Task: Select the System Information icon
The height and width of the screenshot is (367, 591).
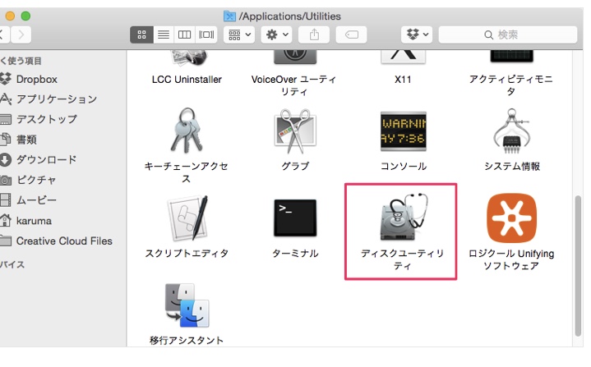Action: [512, 131]
